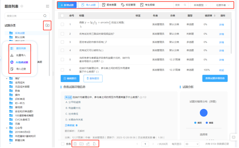Check the box for question row 2
This screenshot has height=148, width=239.
62,34
